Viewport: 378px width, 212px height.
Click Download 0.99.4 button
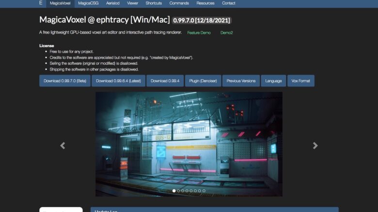[x=165, y=81]
